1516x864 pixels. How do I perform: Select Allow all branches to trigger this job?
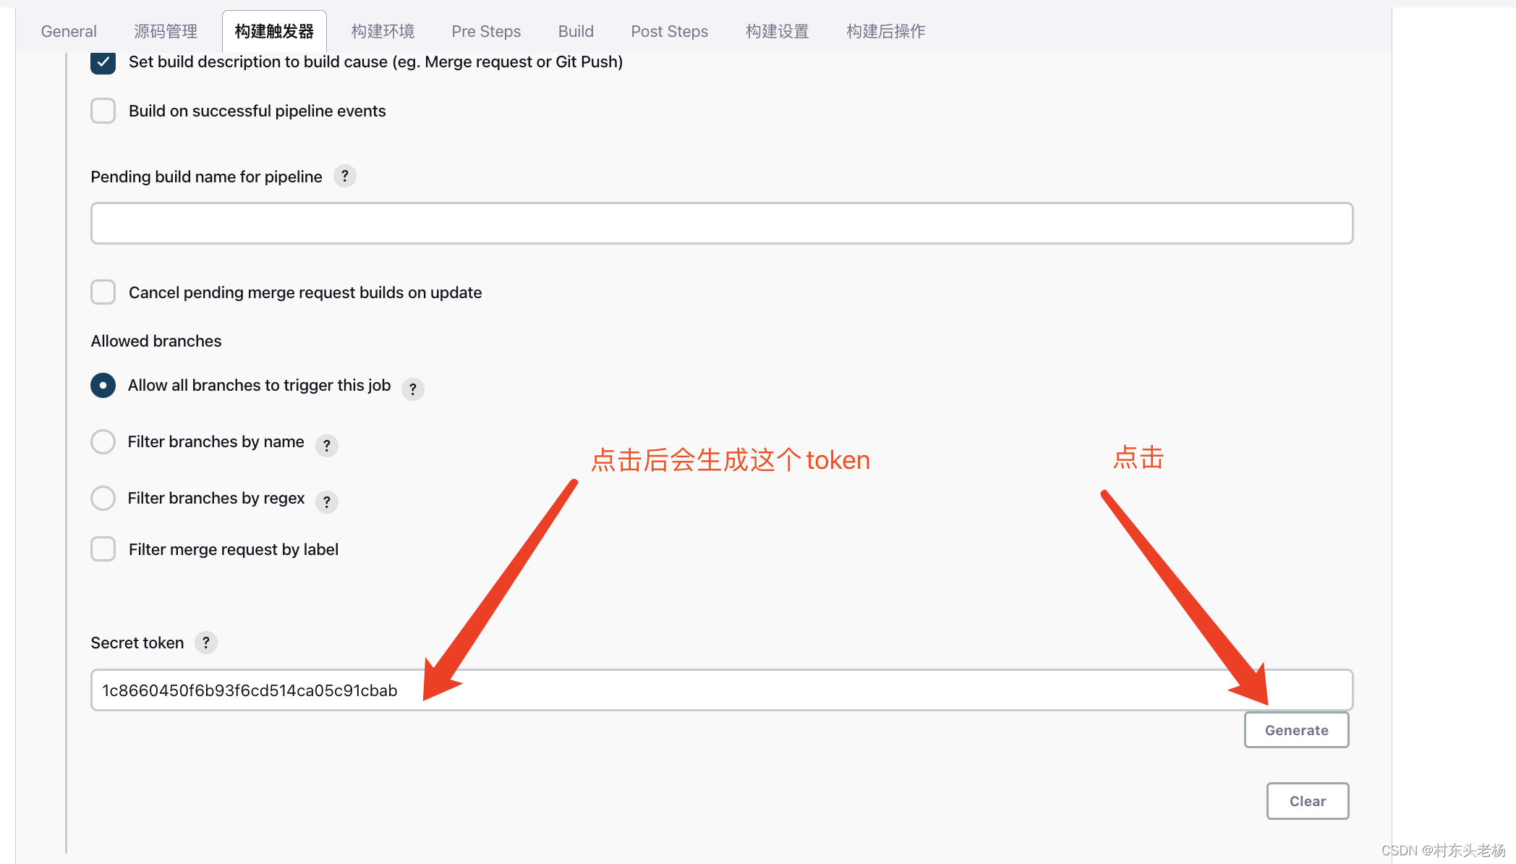pos(103,385)
